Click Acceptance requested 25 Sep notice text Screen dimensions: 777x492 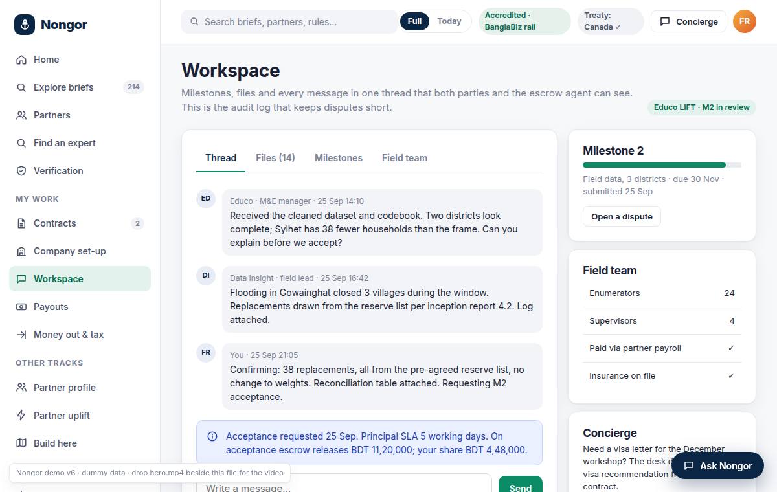[x=376, y=443]
